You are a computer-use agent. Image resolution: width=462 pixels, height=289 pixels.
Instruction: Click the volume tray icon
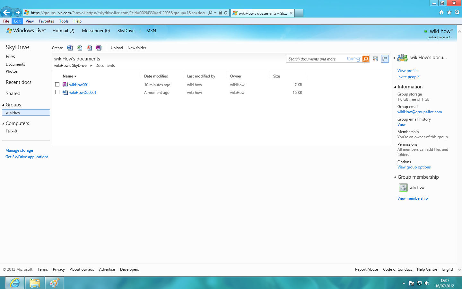(427, 283)
